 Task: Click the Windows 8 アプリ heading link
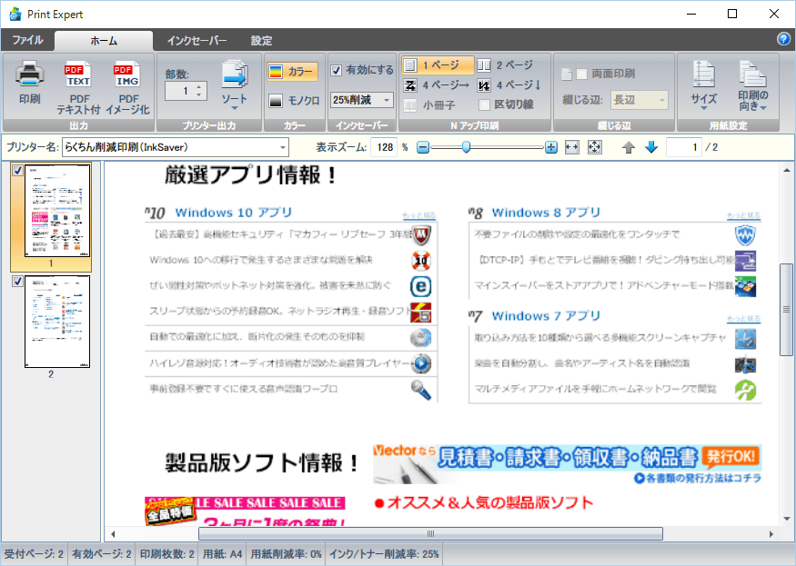pyautogui.click(x=546, y=213)
